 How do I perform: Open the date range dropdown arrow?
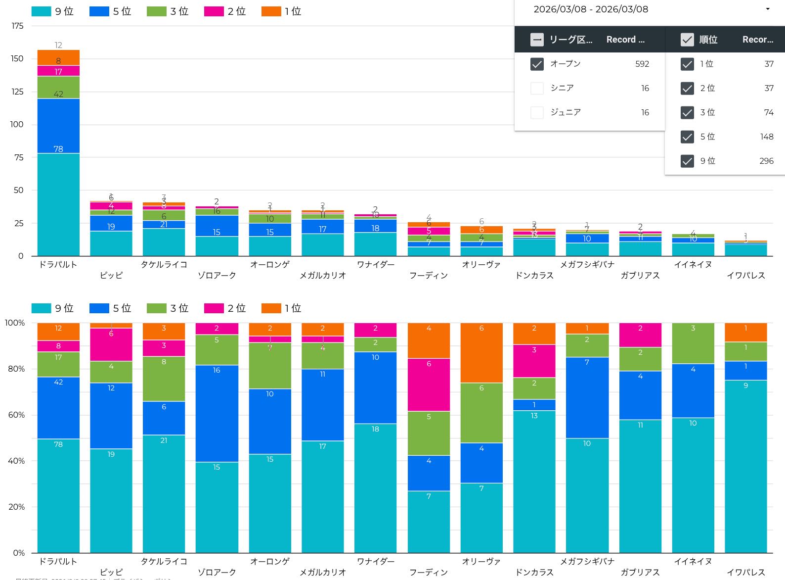click(767, 9)
